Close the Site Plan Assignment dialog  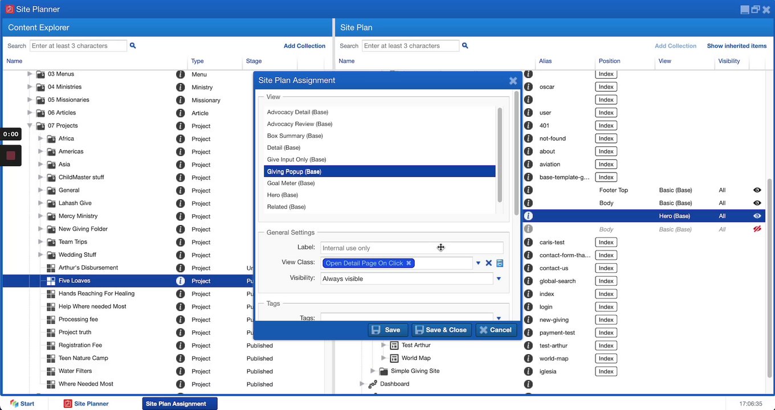(513, 81)
